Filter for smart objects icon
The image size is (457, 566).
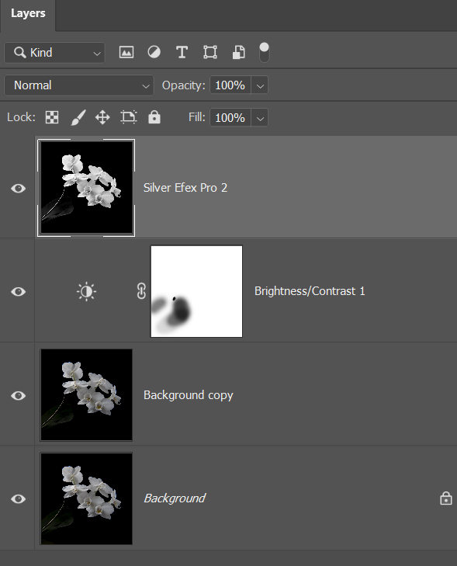[238, 52]
